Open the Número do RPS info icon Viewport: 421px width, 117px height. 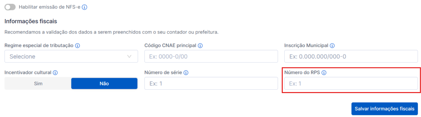tap(324, 73)
